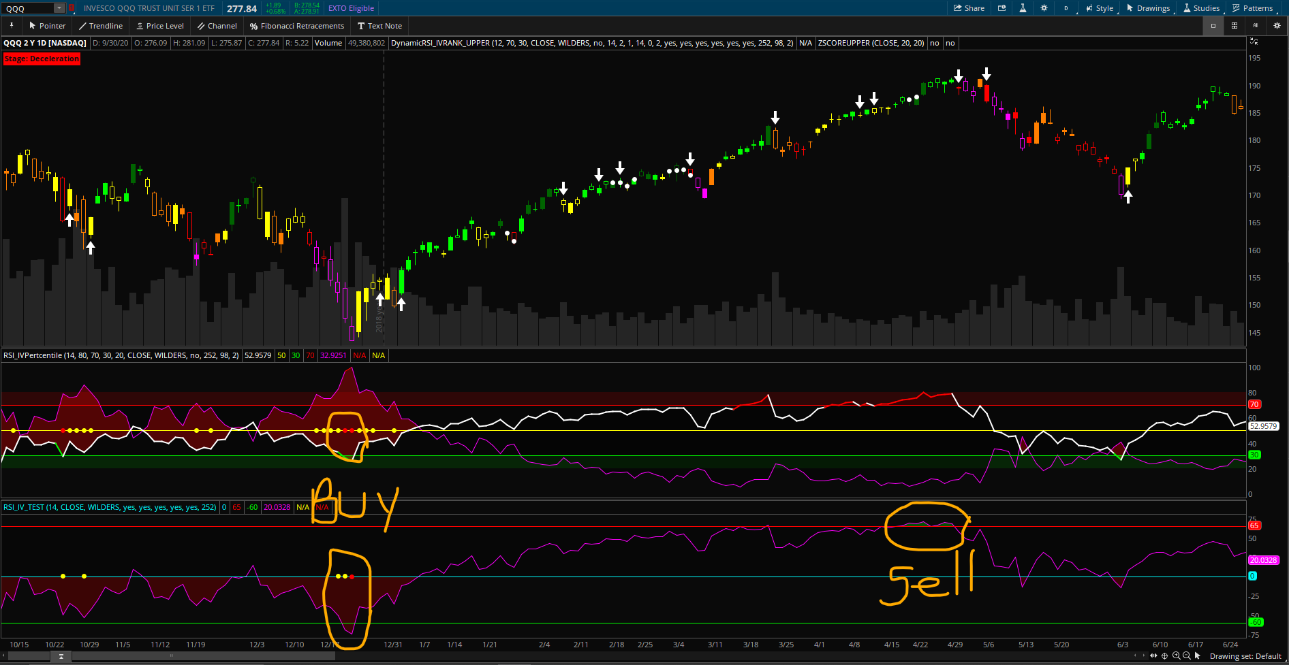Viewport: 1289px width, 665px height.
Task: Click Drawing set: Default selector
Action: pyautogui.click(x=1245, y=656)
